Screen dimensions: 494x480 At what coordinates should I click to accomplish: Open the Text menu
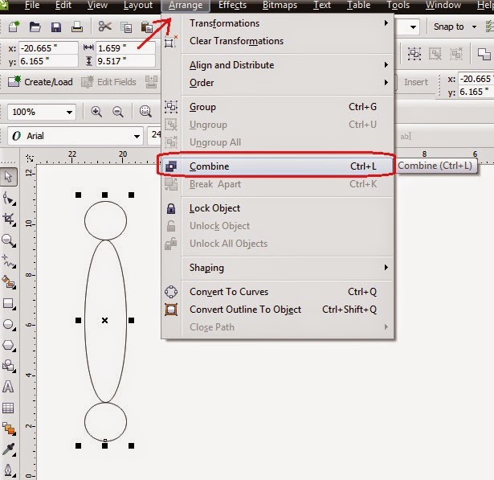[322, 5]
